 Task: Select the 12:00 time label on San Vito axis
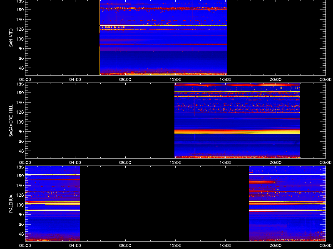click(x=175, y=80)
